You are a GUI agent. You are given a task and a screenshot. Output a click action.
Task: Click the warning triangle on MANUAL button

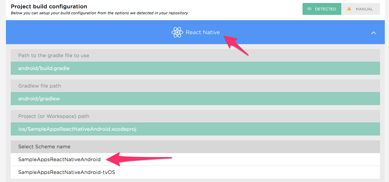pyautogui.click(x=349, y=9)
